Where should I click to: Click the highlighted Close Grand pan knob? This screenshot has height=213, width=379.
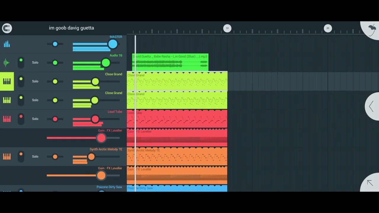(55, 81)
